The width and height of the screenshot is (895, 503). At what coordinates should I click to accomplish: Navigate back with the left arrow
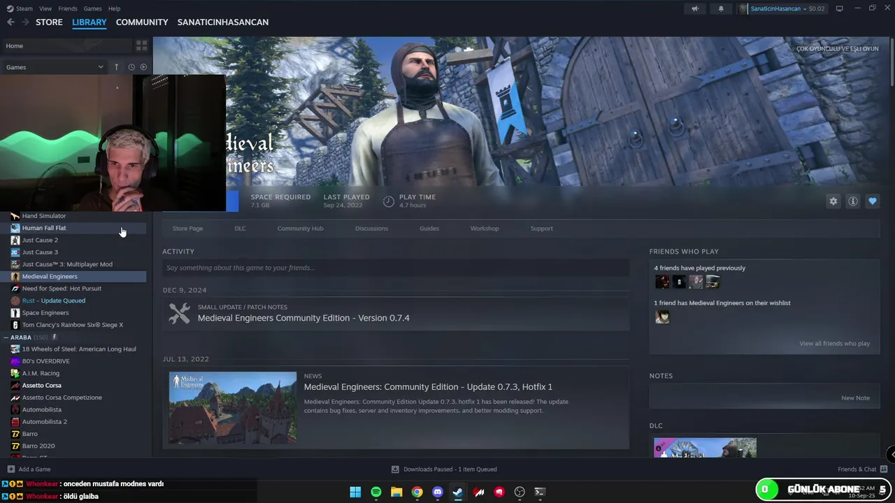click(10, 22)
